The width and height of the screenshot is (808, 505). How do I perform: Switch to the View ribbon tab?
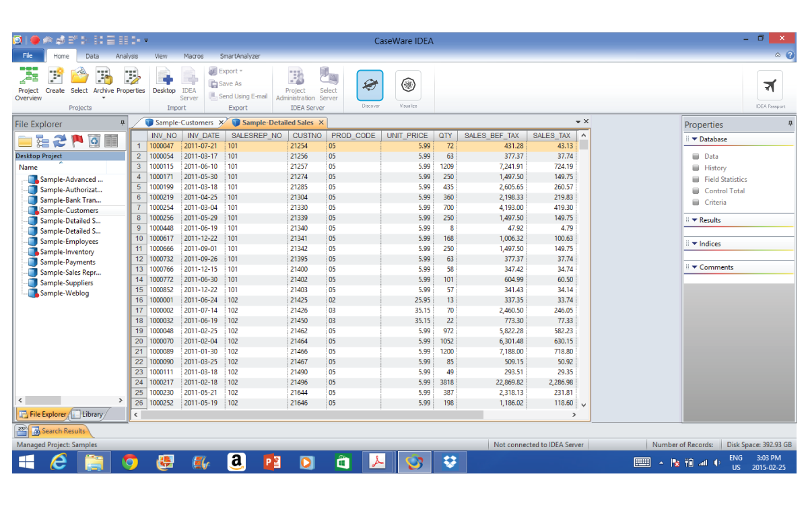(x=161, y=57)
